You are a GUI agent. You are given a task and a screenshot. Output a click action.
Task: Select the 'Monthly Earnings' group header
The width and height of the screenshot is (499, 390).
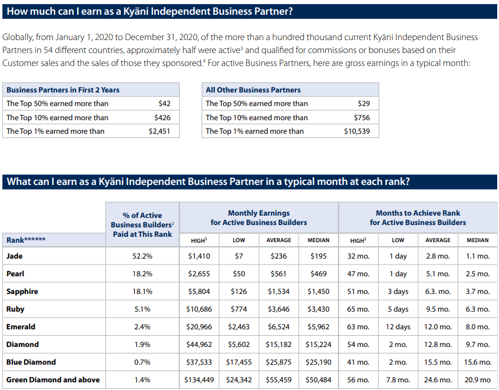coord(259,217)
